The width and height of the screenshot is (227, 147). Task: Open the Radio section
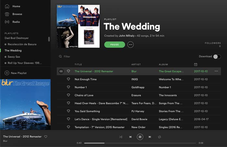click(x=16, y=22)
